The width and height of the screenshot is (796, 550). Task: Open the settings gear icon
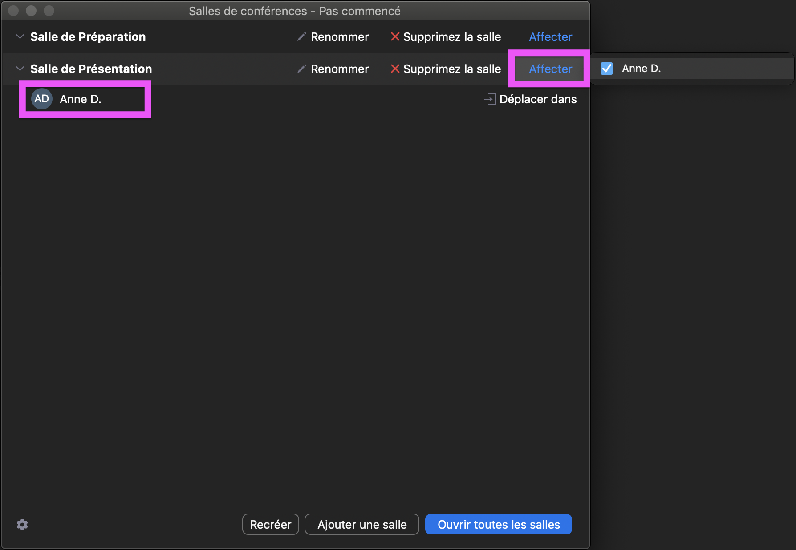[22, 525]
